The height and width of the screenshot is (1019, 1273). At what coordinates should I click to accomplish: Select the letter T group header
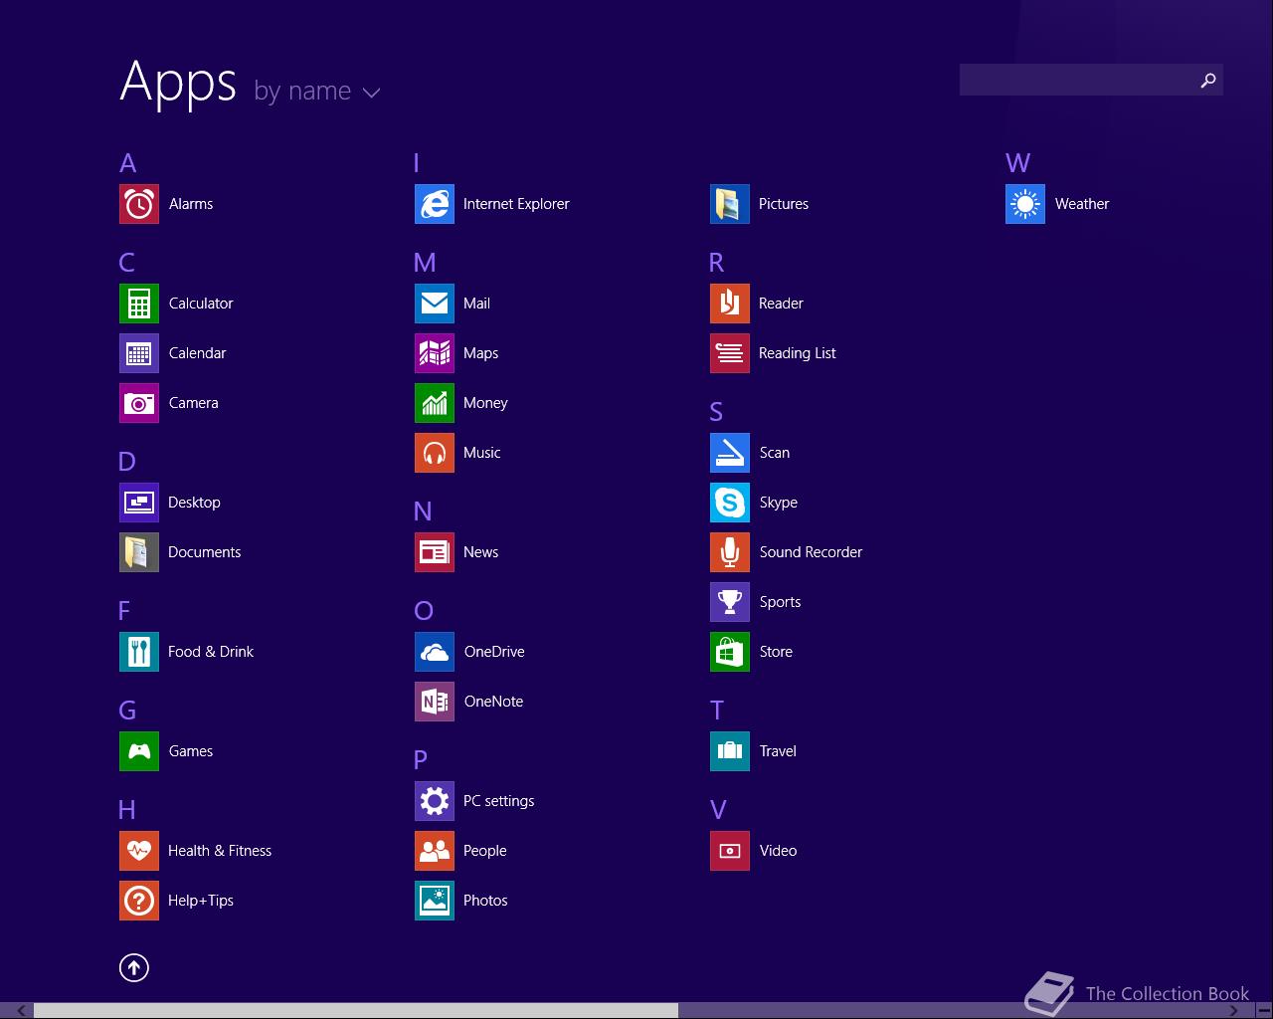click(x=717, y=711)
